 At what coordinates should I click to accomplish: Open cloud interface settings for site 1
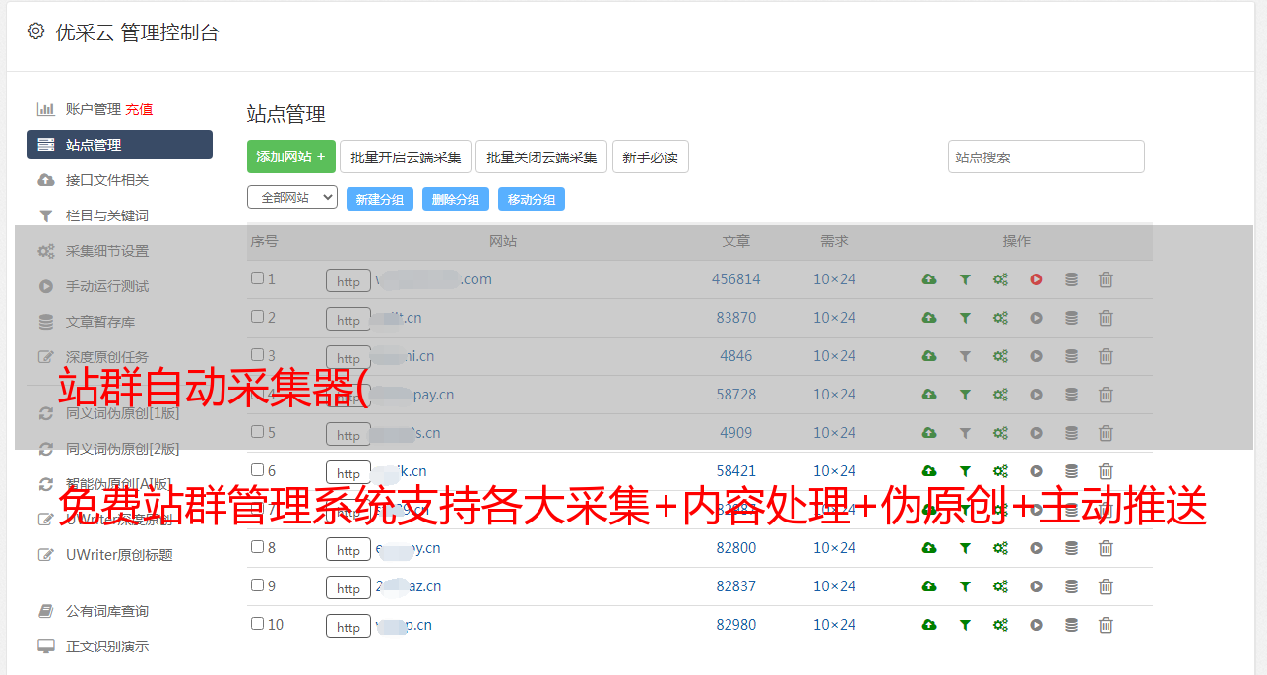coord(929,279)
